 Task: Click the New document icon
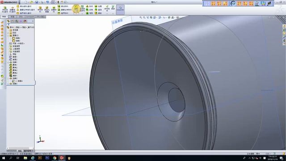point(26,2)
